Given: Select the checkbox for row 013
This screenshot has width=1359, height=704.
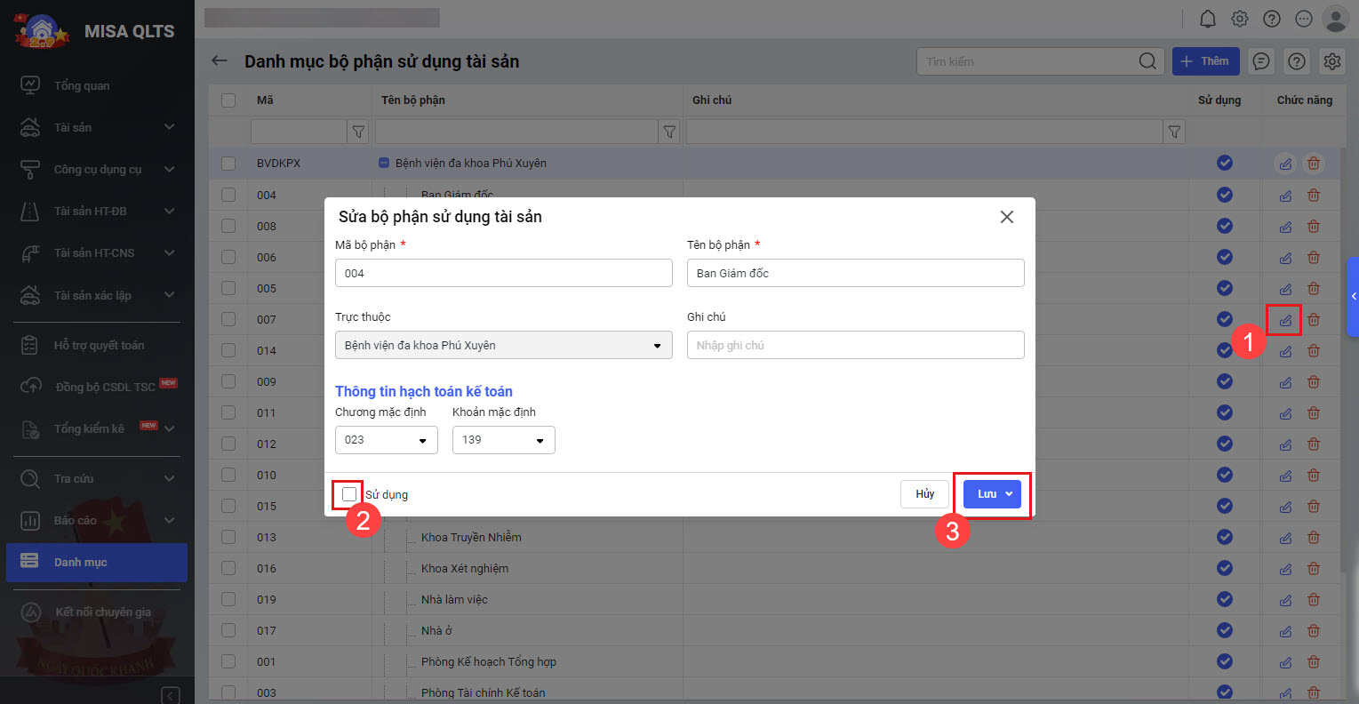Looking at the screenshot, I should 228,538.
